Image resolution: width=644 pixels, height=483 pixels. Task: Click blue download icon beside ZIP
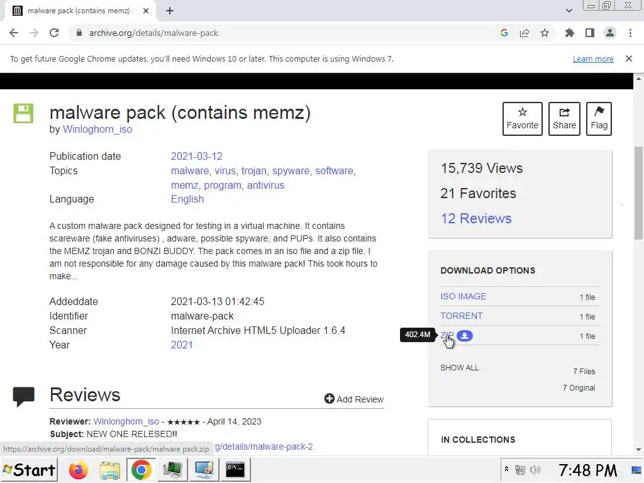(x=465, y=336)
